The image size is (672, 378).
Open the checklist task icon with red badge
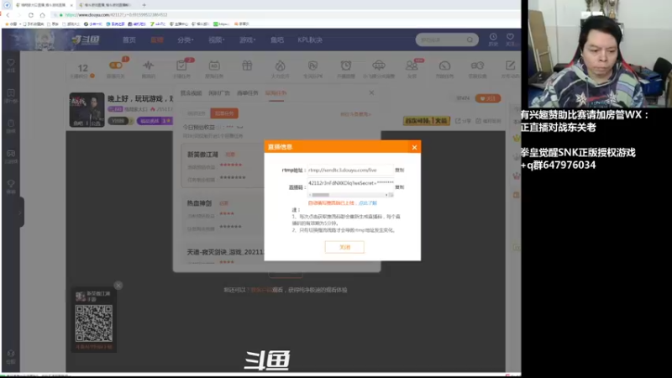(181, 66)
